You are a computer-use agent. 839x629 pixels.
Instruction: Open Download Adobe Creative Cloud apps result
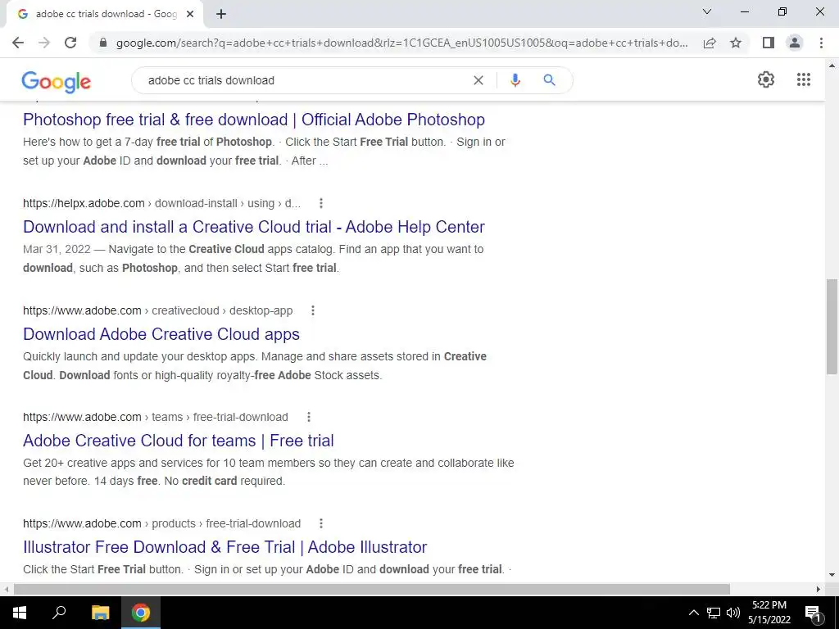(161, 334)
